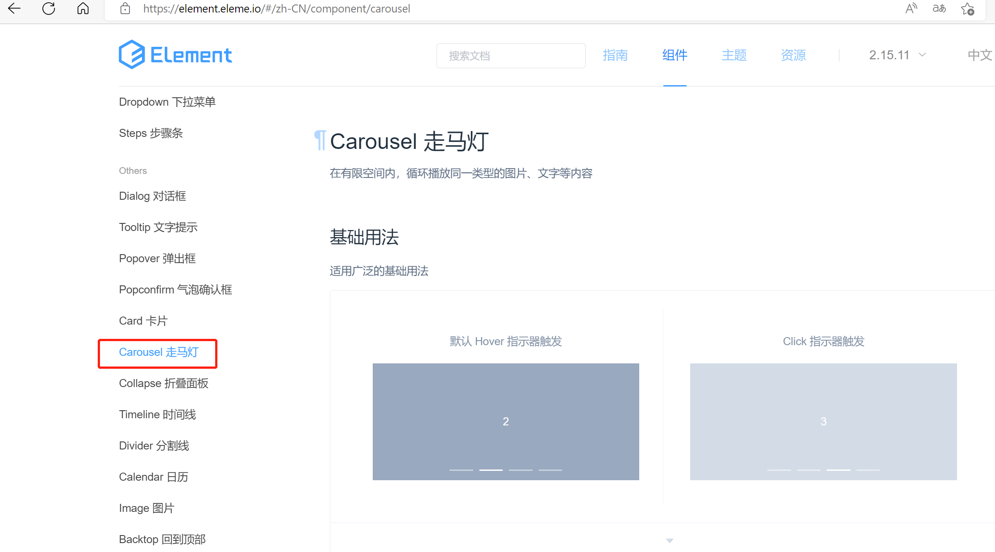Viewport: 995px width, 552px height.
Task: Click the 搜索文档 search input field
Action: pos(511,56)
